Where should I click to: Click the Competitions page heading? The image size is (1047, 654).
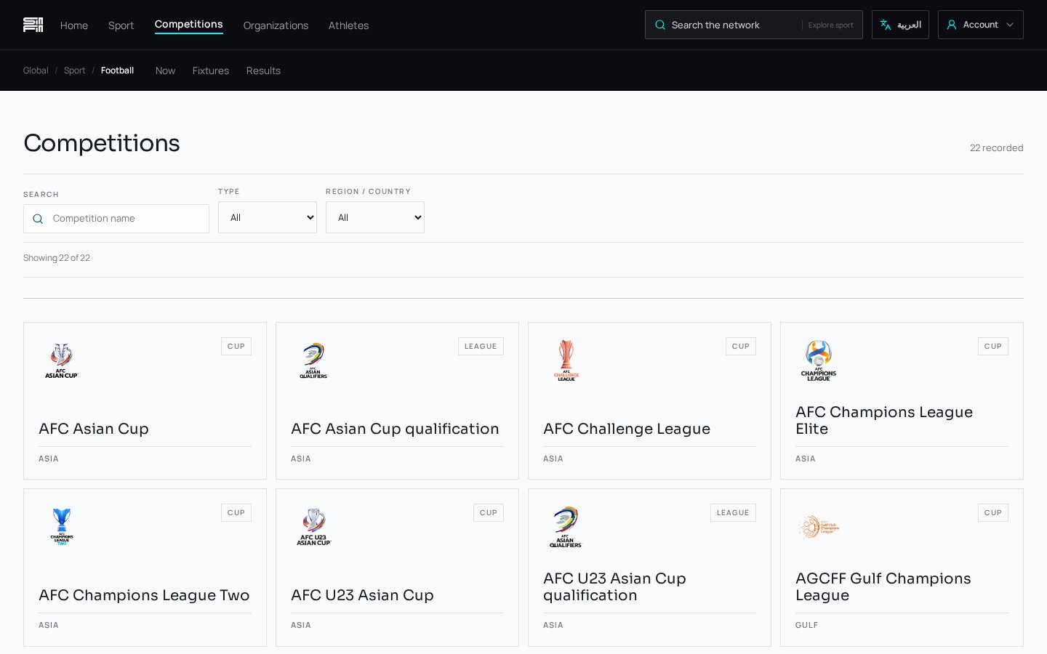coord(102,143)
